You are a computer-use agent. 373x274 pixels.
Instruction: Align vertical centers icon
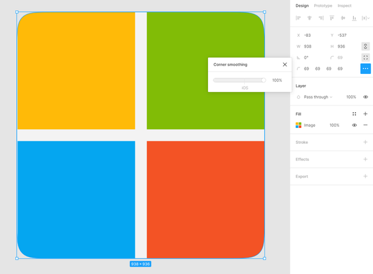click(343, 18)
